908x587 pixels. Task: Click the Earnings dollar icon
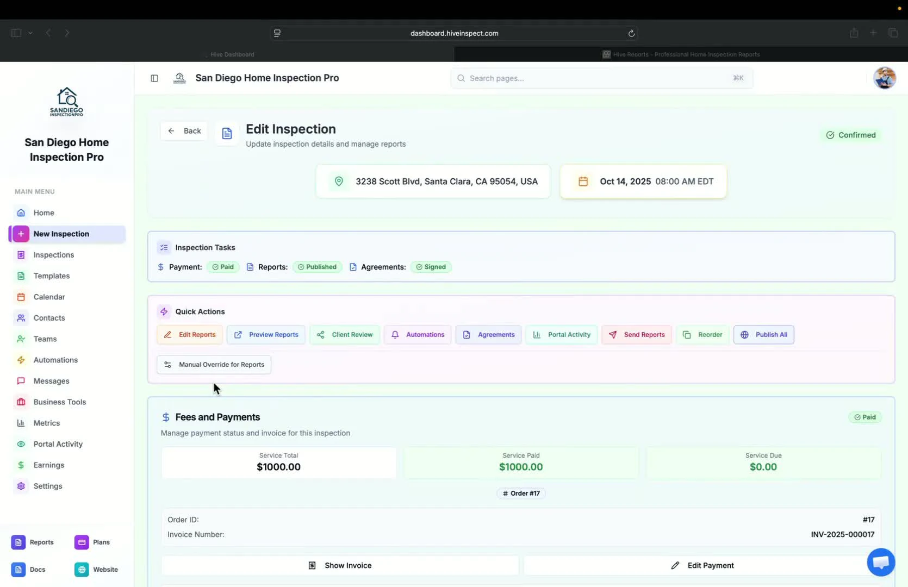tap(21, 465)
